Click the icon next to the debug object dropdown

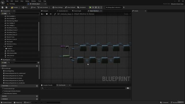pos(124,8)
